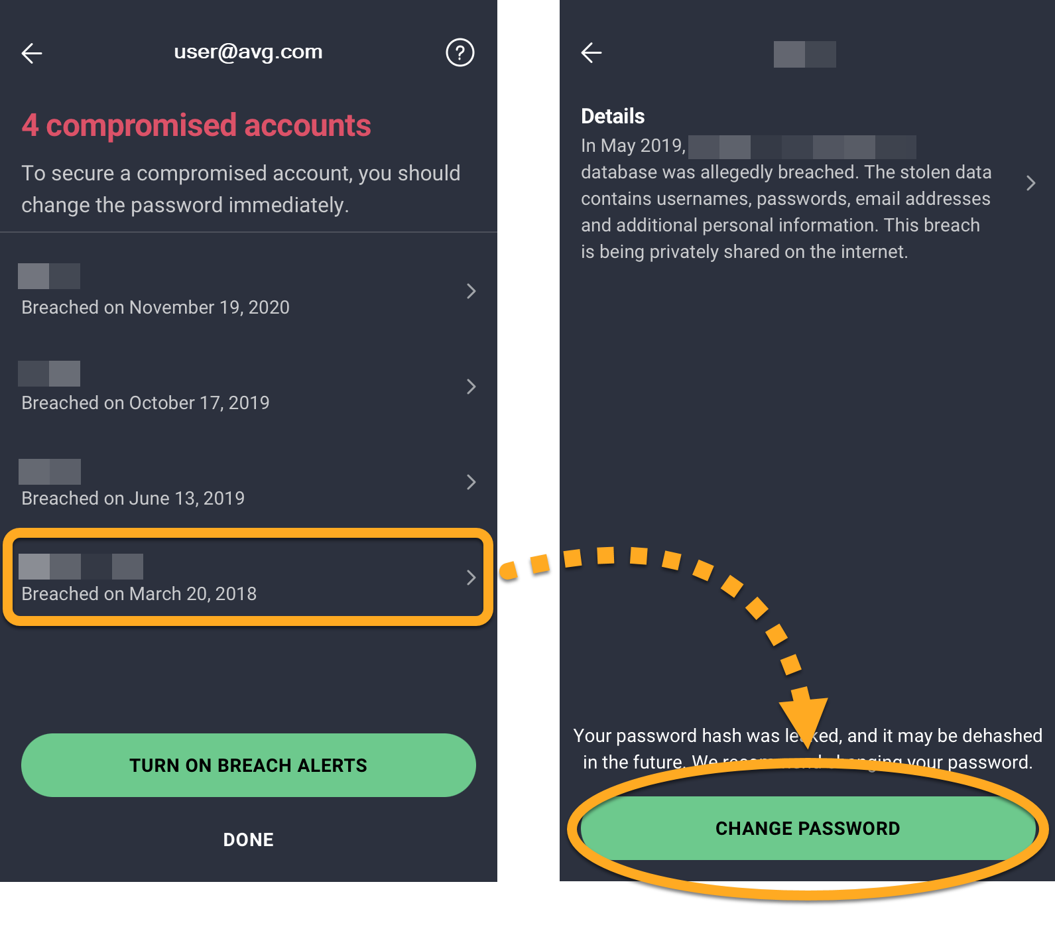Tap back arrow on the breach details screen

[591, 52]
